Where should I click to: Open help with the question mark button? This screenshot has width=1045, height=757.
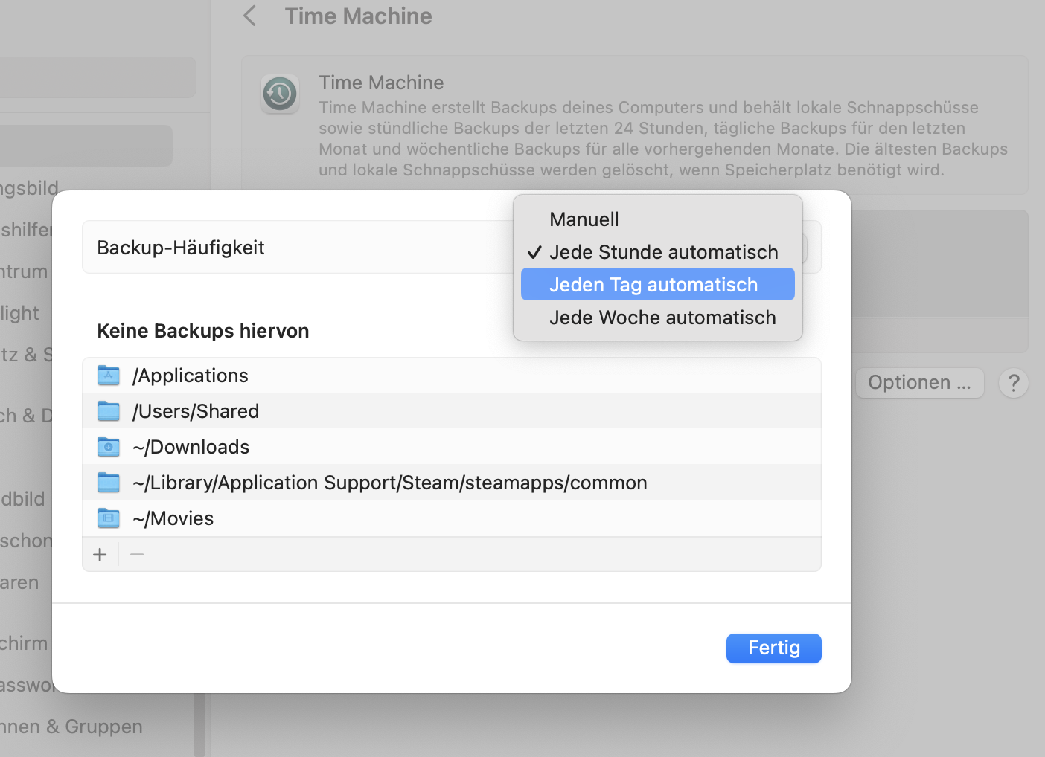tap(1013, 383)
